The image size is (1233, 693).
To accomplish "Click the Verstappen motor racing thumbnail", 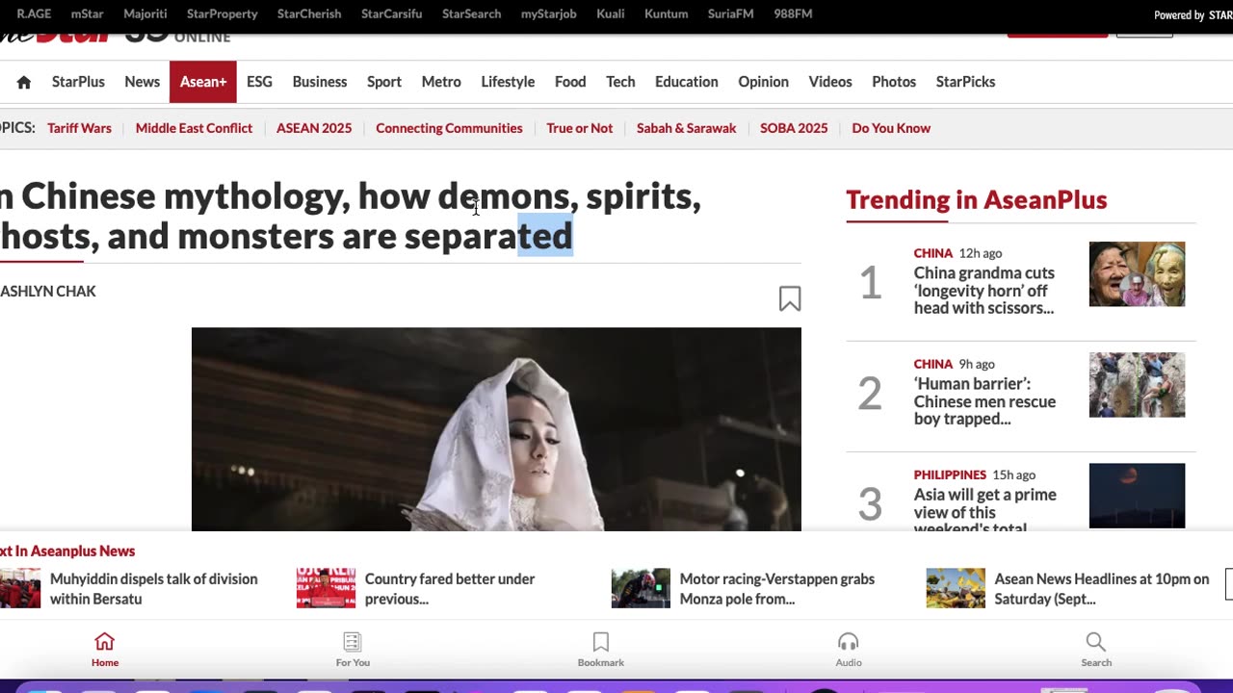I will tap(641, 588).
